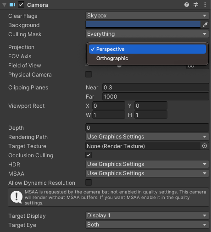Open the Clear Flags Skybox dropdown
The height and width of the screenshot is (232, 211).
pyautogui.click(x=147, y=16)
